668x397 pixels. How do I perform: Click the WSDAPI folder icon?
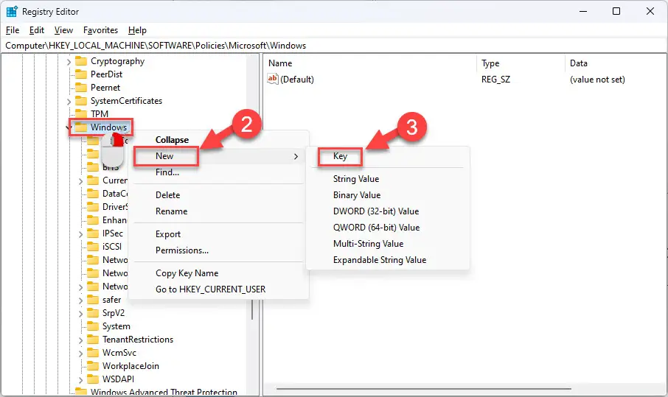point(93,379)
